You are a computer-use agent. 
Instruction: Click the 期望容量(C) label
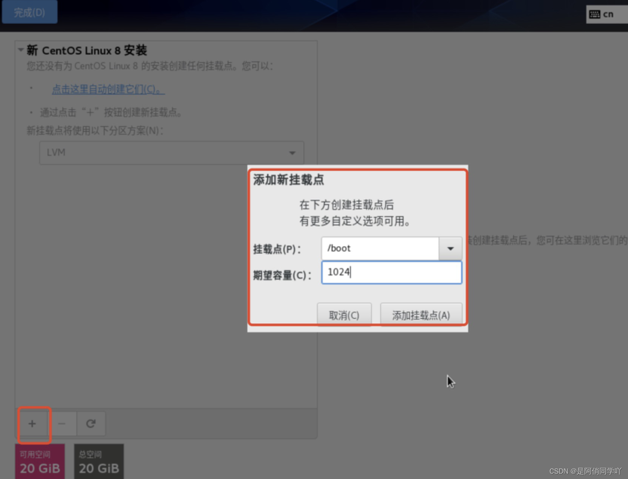pos(282,275)
